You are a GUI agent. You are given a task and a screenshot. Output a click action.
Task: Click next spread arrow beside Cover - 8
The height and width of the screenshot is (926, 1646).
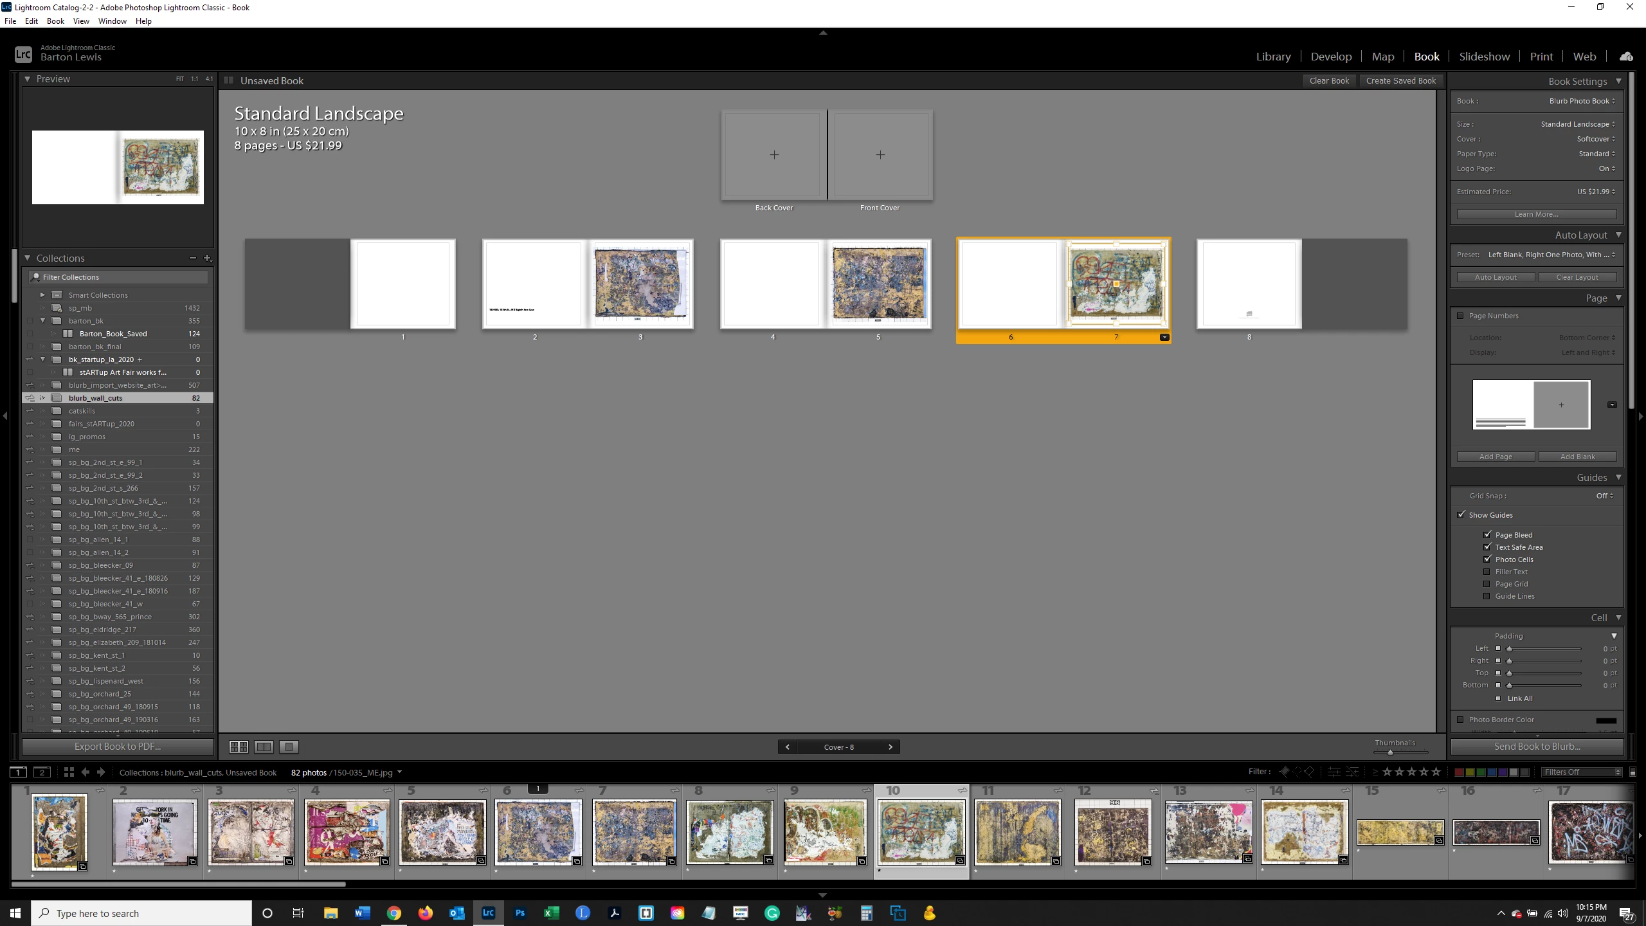click(x=890, y=747)
